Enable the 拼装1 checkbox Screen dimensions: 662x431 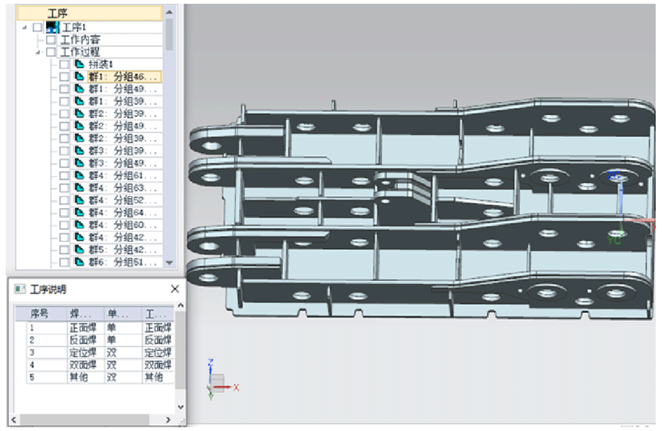pyautogui.click(x=64, y=64)
